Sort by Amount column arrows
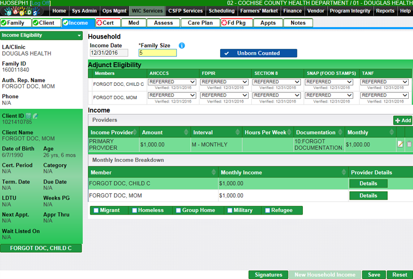413x279 pixels. pyautogui.click(x=187, y=133)
